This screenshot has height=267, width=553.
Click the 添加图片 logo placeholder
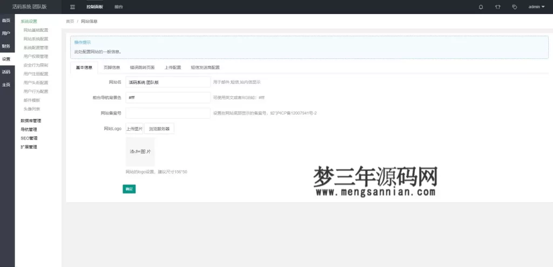point(140,152)
